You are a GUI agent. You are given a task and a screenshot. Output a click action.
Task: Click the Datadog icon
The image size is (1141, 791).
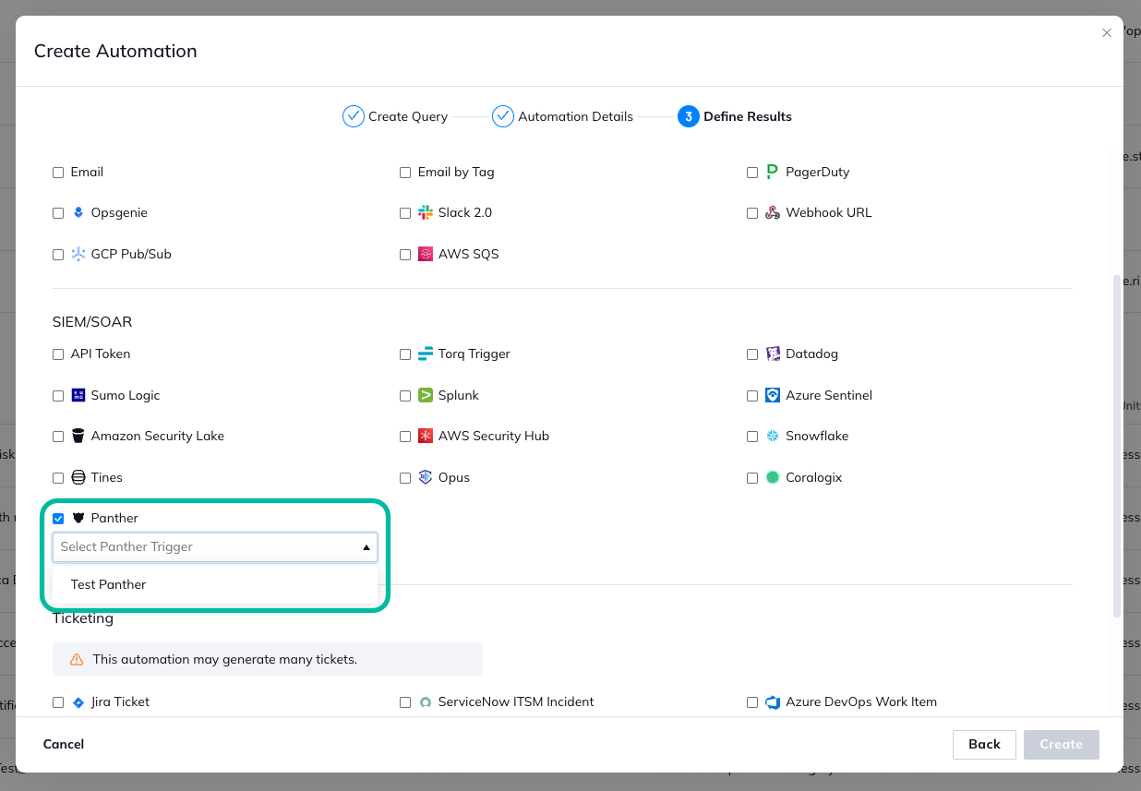[771, 354]
